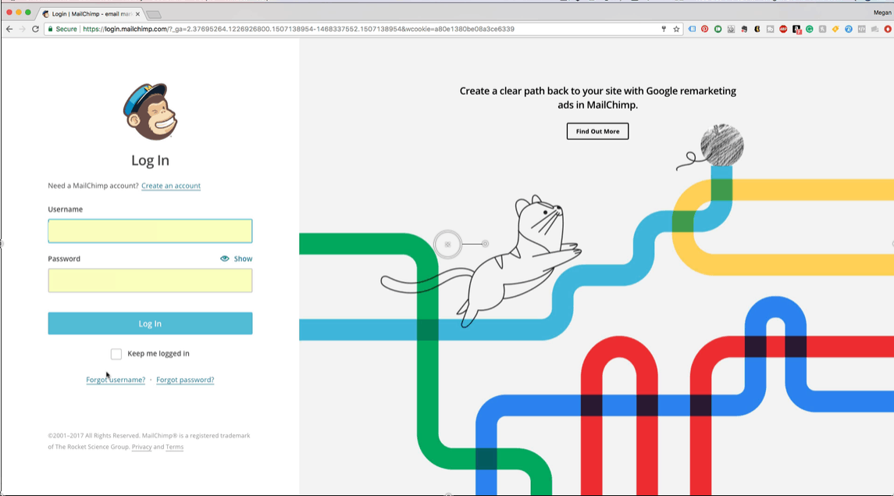894x496 pixels.
Task: Click the browser address bar URL
Action: (x=298, y=29)
